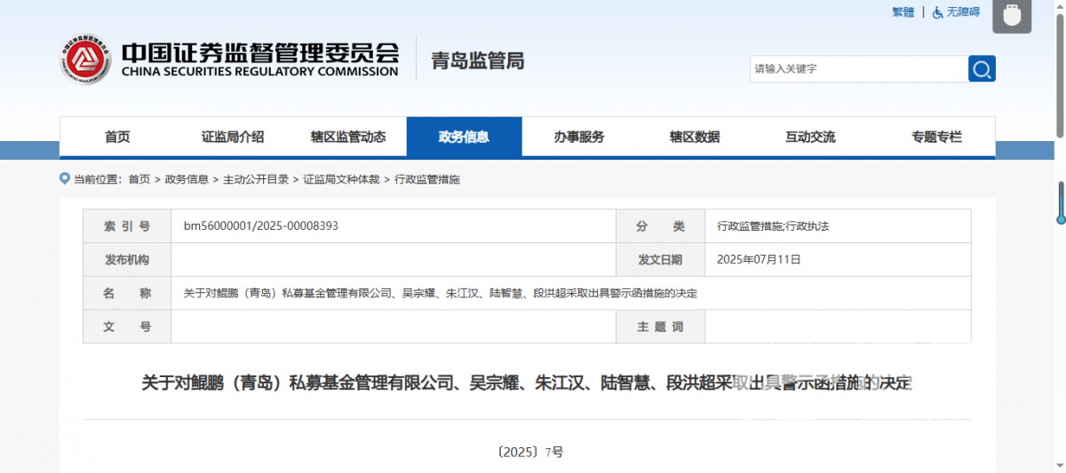This screenshot has width=1066, height=473.
Task: Switch to Traditional Chinese via 繁體
Action: point(903,12)
